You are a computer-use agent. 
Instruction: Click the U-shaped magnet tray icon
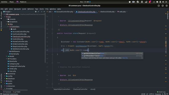click(146, 2)
